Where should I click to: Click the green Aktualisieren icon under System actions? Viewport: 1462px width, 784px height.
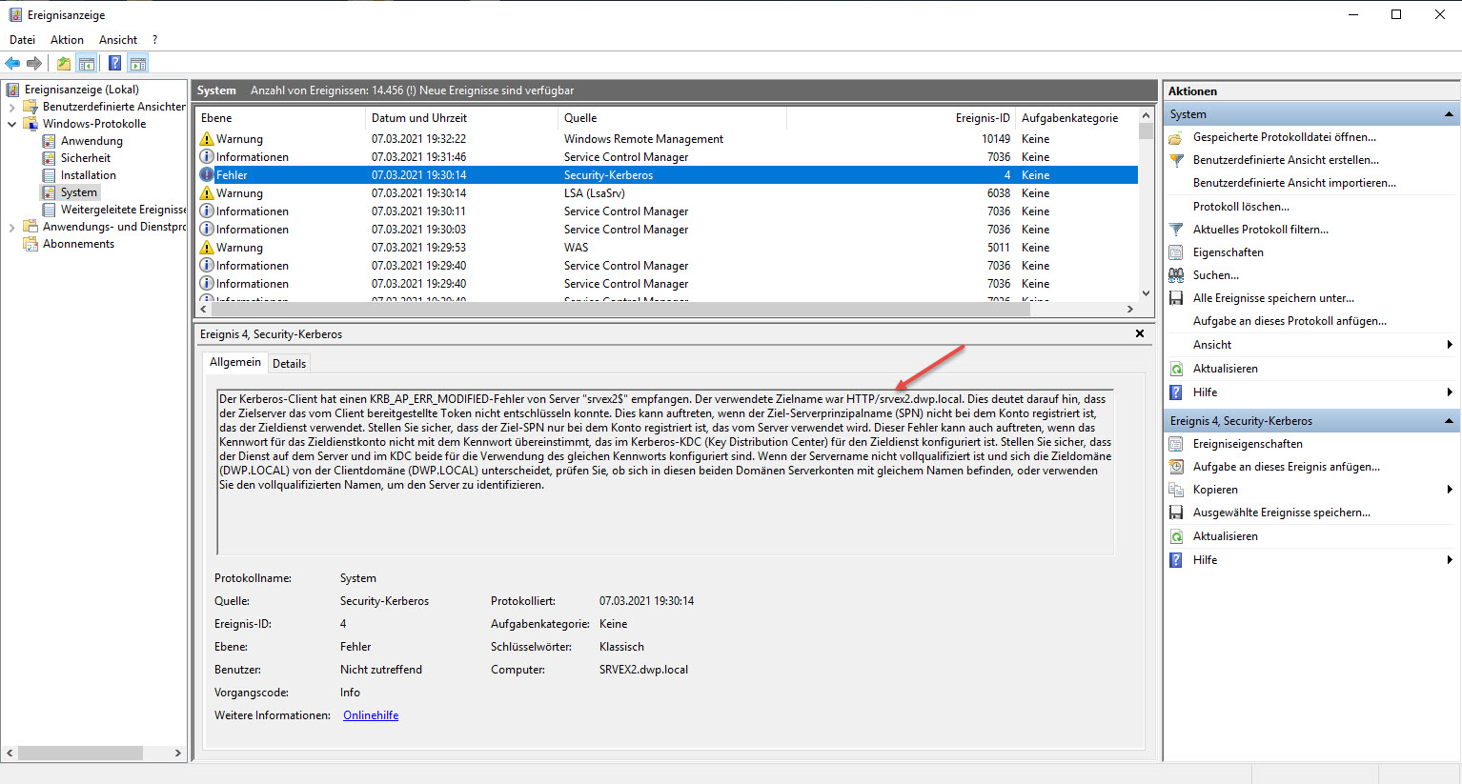(x=1176, y=369)
